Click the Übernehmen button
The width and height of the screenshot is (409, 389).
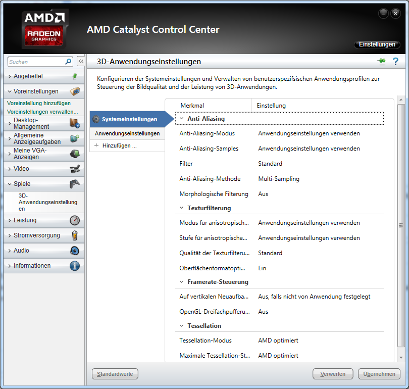[379, 374]
